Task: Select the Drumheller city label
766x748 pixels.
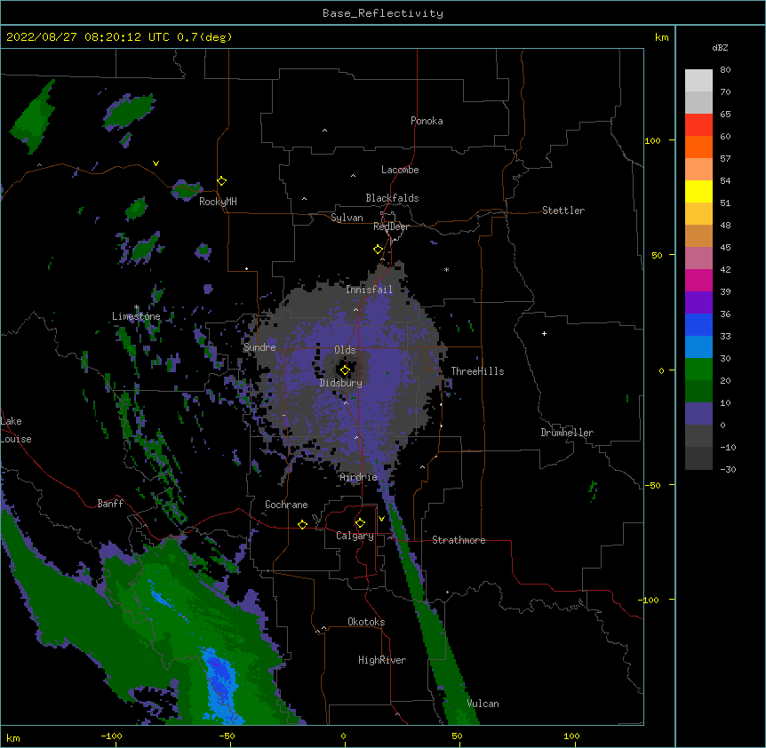Action: tap(567, 433)
